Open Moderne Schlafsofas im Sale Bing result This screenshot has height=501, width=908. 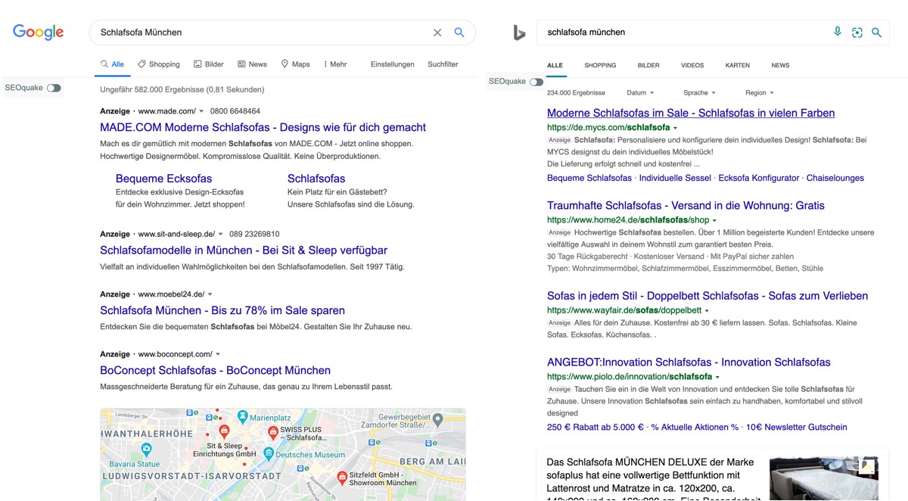tap(691, 113)
